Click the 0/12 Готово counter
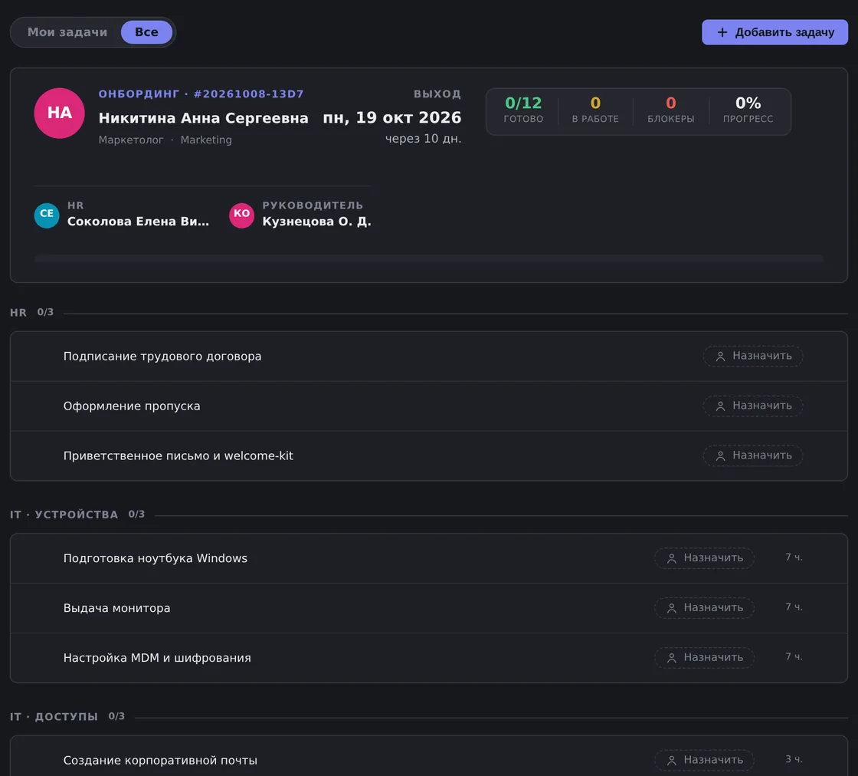This screenshot has height=776, width=858. coord(523,110)
